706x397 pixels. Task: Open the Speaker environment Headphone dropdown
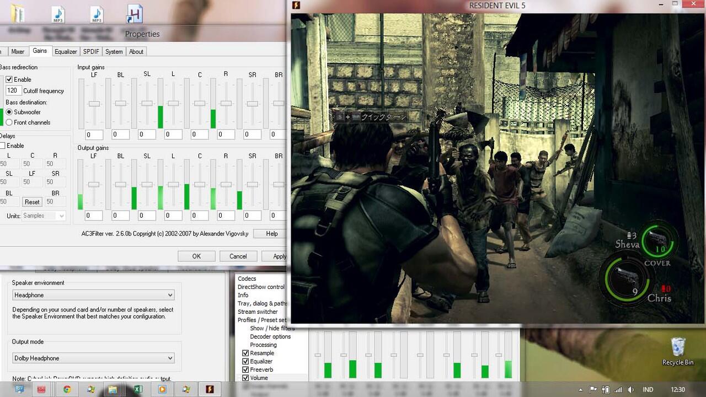[93, 295]
